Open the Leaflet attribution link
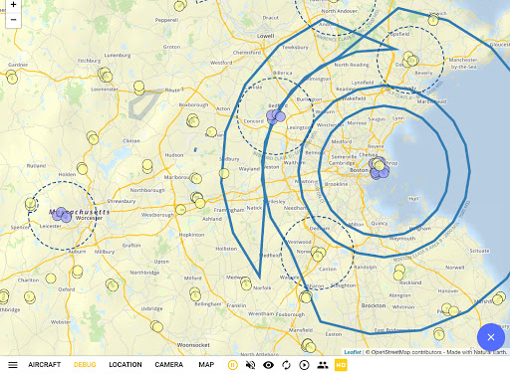The height and width of the screenshot is (374, 510). tap(353, 352)
